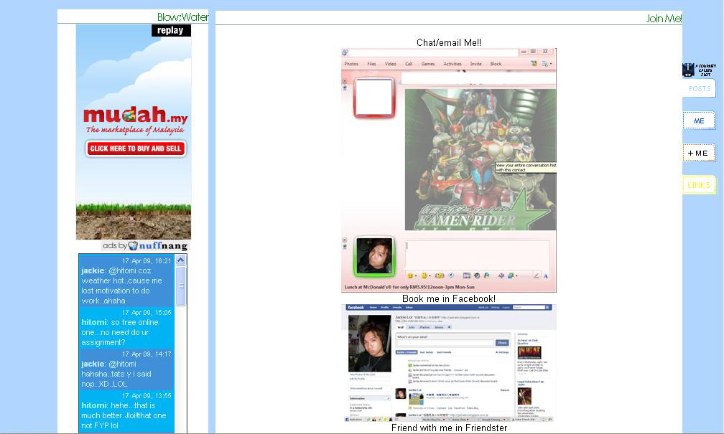
Task: Click hitomi's 13:55 chatbox message
Action: tap(127, 410)
